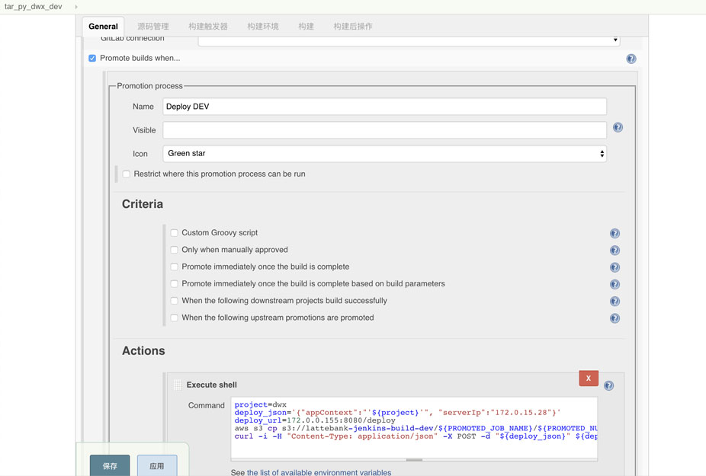Click help icon beside Promote builds when
This screenshot has height=476, width=706.
point(631,59)
